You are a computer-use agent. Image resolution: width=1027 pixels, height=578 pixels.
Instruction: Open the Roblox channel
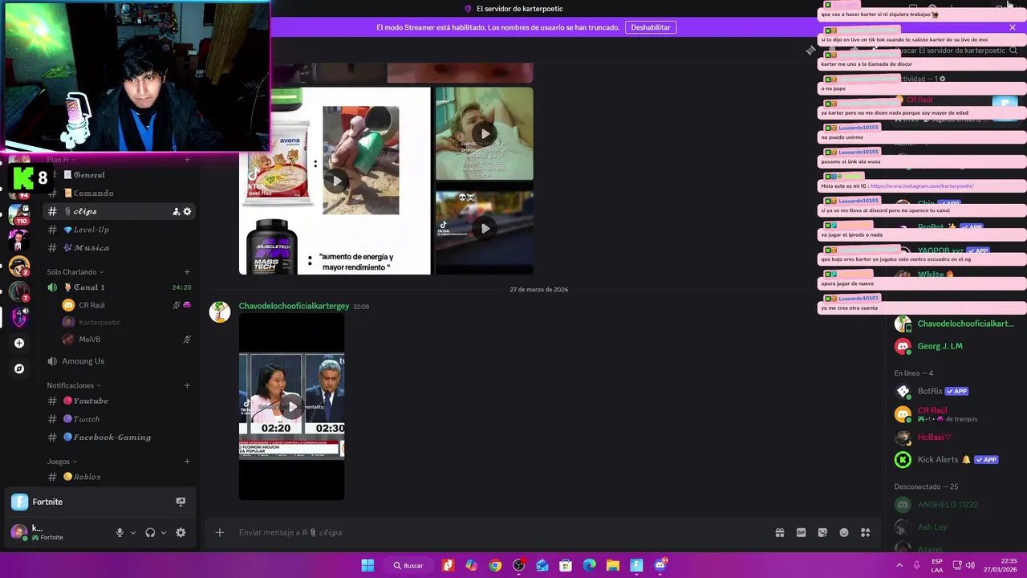[x=119, y=477]
